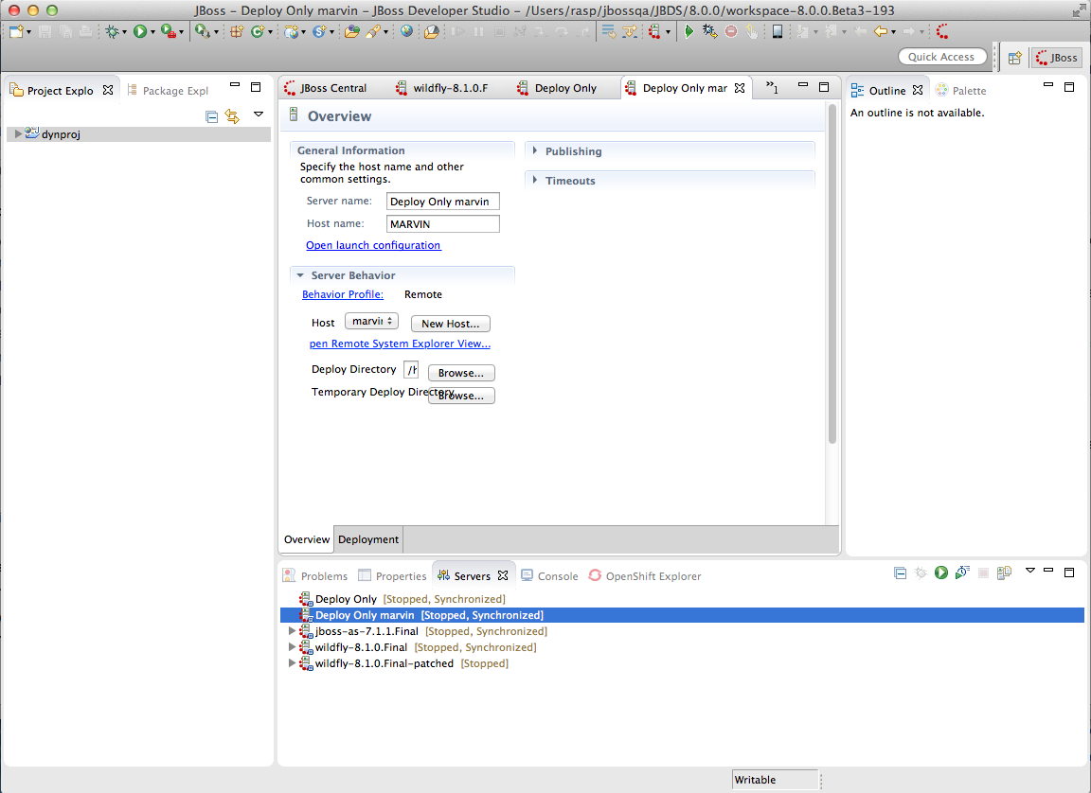Click Collapse All in Project Explorer
The width and height of the screenshot is (1091, 793).
coord(211,116)
